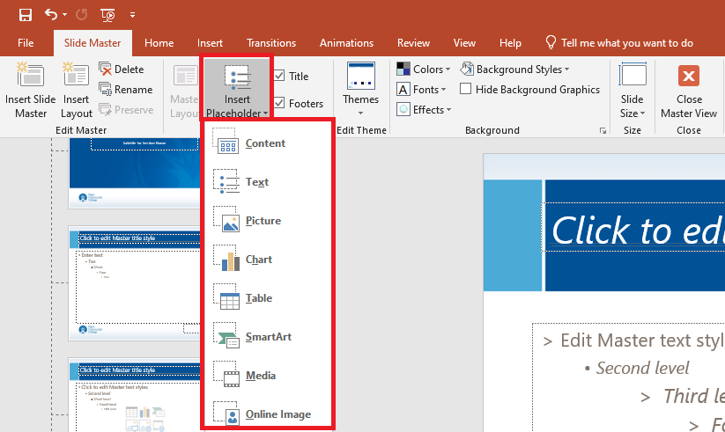725x432 pixels.
Task: Open the Background Styles dropdown
Action: click(514, 70)
